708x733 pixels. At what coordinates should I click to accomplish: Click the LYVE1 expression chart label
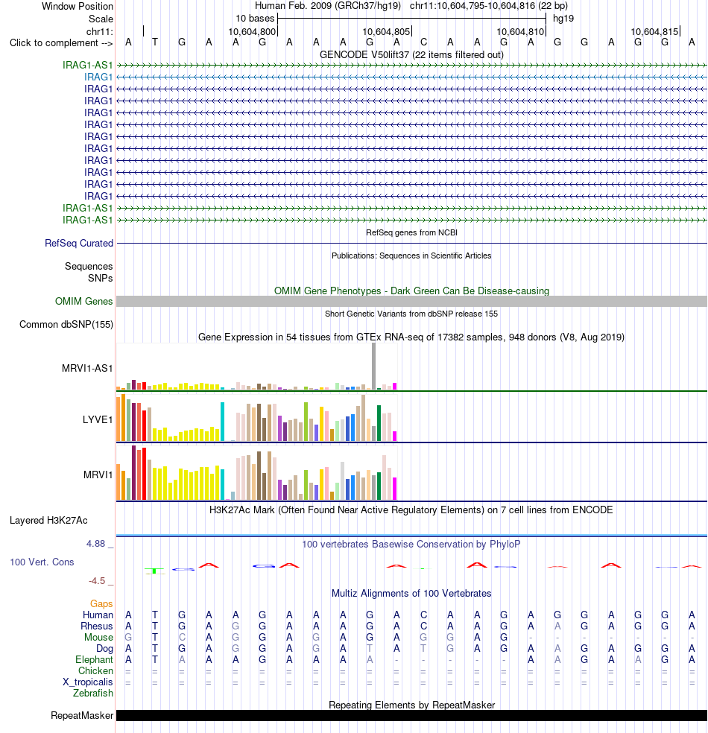98,420
